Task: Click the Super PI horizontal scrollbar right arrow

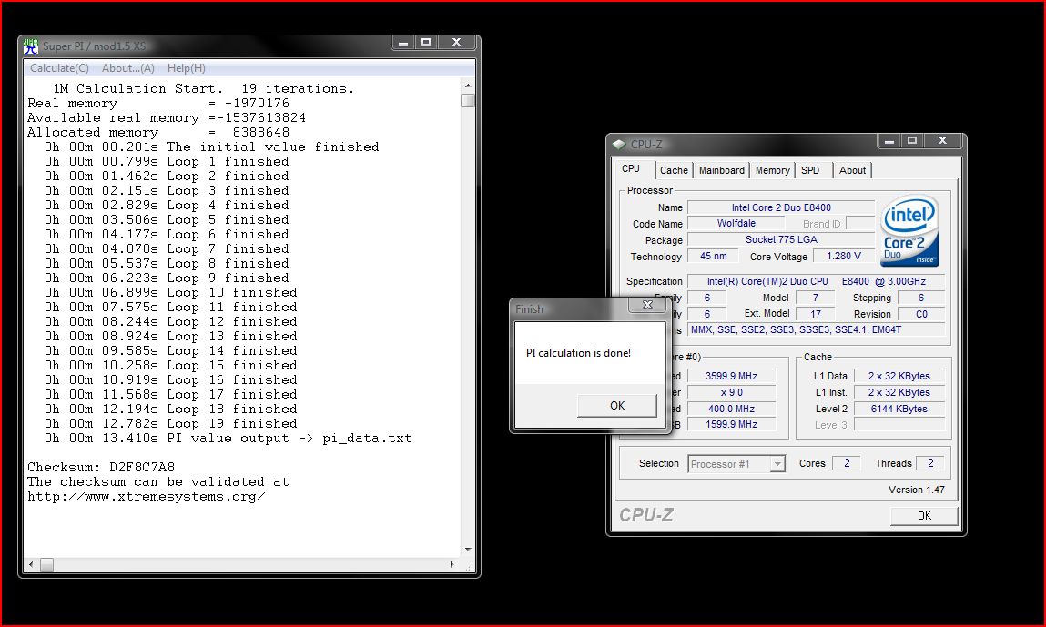Action: click(452, 564)
